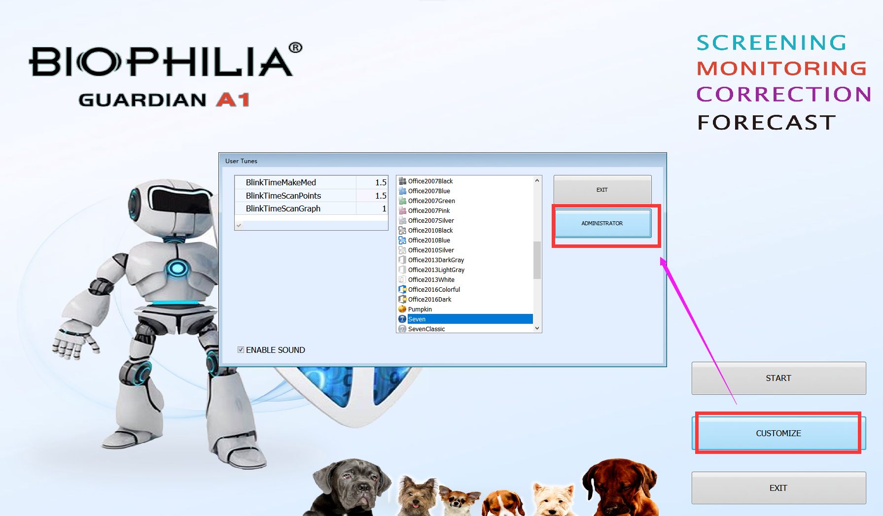Open the ADMINISTRATOR settings
This screenshot has width=883, height=516.
pyautogui.click(x=602, y=223)
